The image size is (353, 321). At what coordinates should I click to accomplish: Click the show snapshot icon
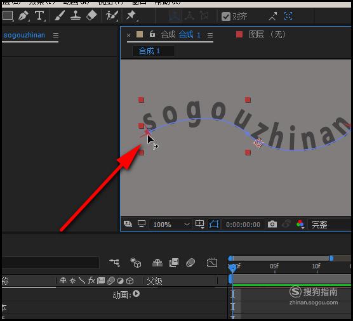pos(286,224)
